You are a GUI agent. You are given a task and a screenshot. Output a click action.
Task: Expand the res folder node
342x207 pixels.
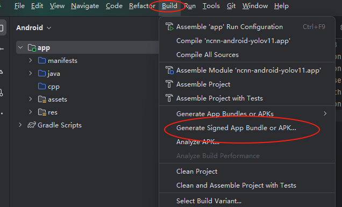point(31,112)
